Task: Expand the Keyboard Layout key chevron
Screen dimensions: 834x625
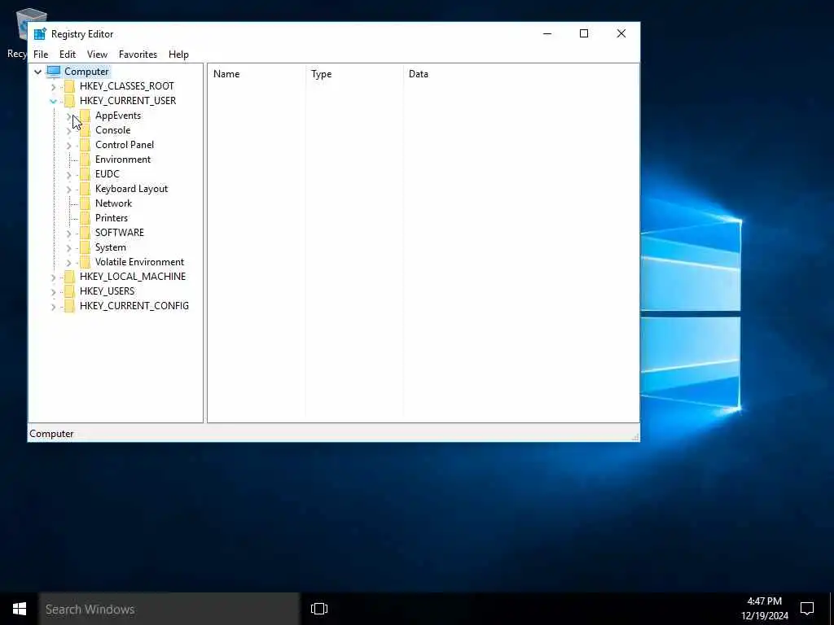Action: pyautogui.click(x=68, y=189)
